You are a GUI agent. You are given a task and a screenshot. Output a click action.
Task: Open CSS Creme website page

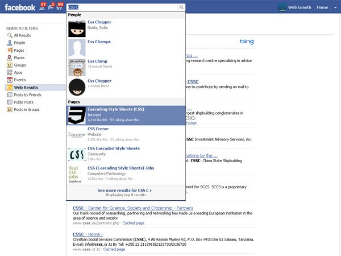pos(126,135)
